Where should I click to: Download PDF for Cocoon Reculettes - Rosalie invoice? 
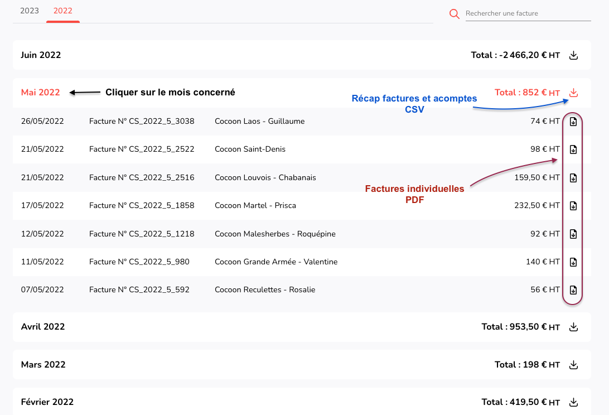(x=573, y=290)
